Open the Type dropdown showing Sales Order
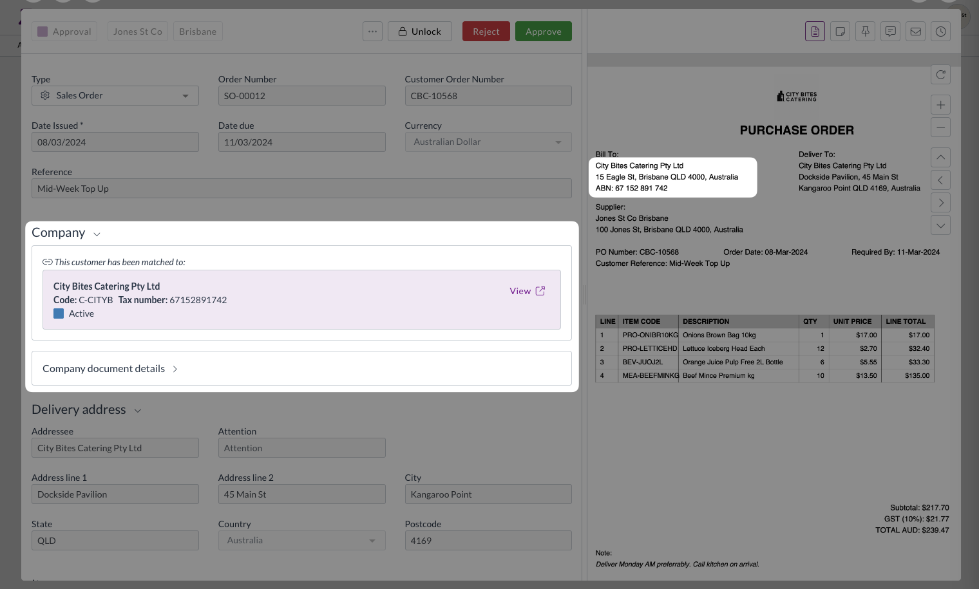 click(115, 95)
